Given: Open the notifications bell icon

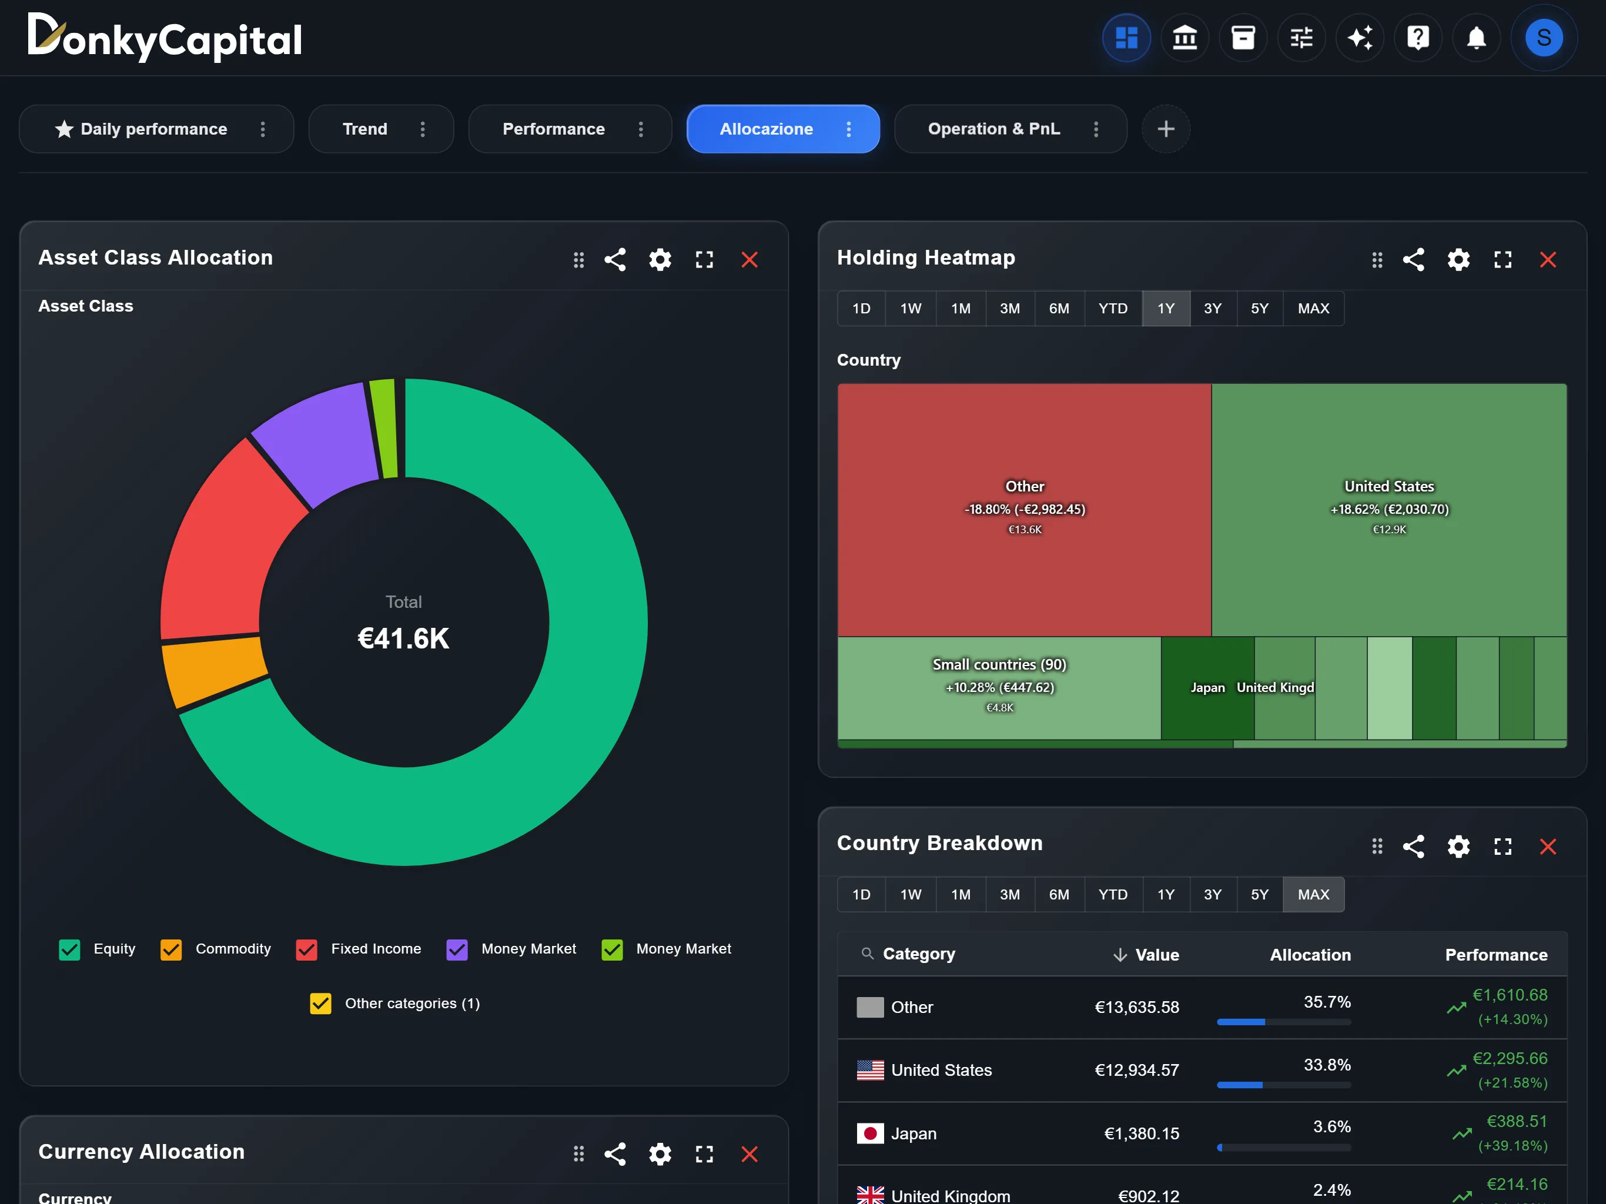Looking at the screenshot, I should click(x=1476, y=38).
